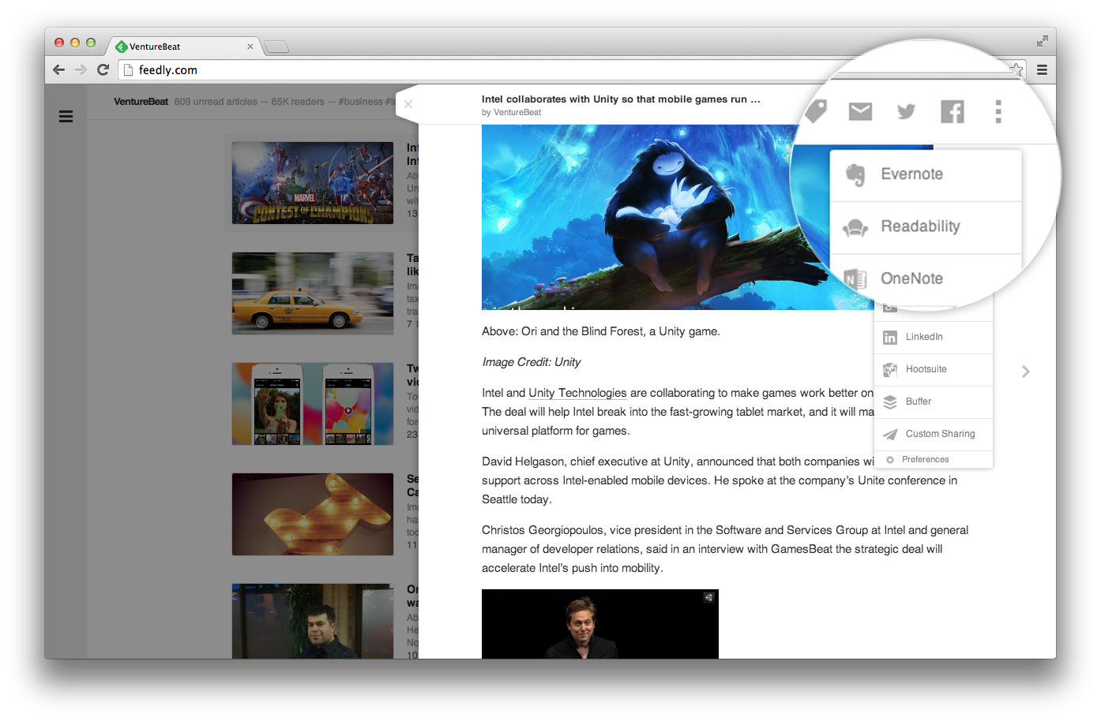This screenshot has height=721, width=1101.
Task: Share the article by email envelope icon
Action: click(x=860, y=111)
